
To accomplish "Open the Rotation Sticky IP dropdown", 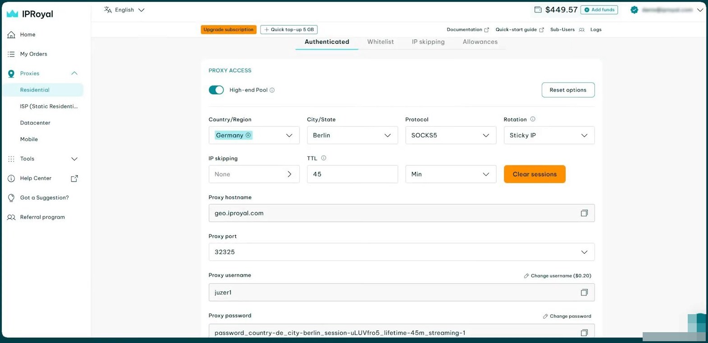I will [x=549, y=135].
